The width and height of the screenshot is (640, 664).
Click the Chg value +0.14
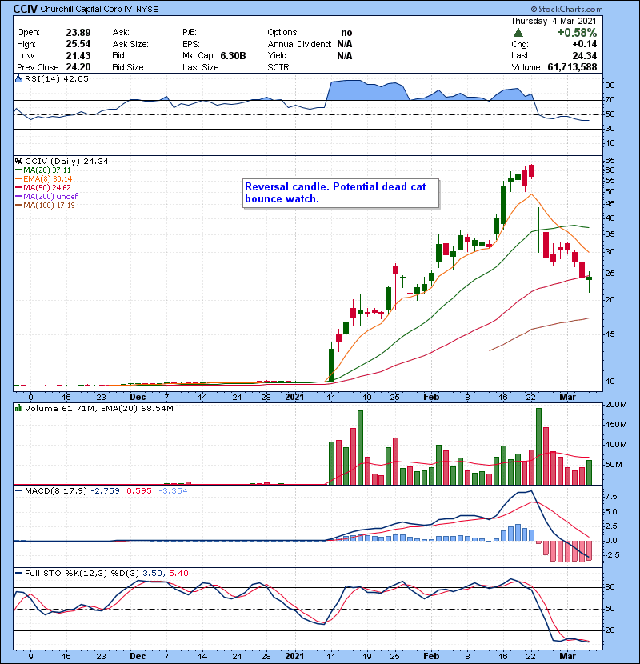585,44
